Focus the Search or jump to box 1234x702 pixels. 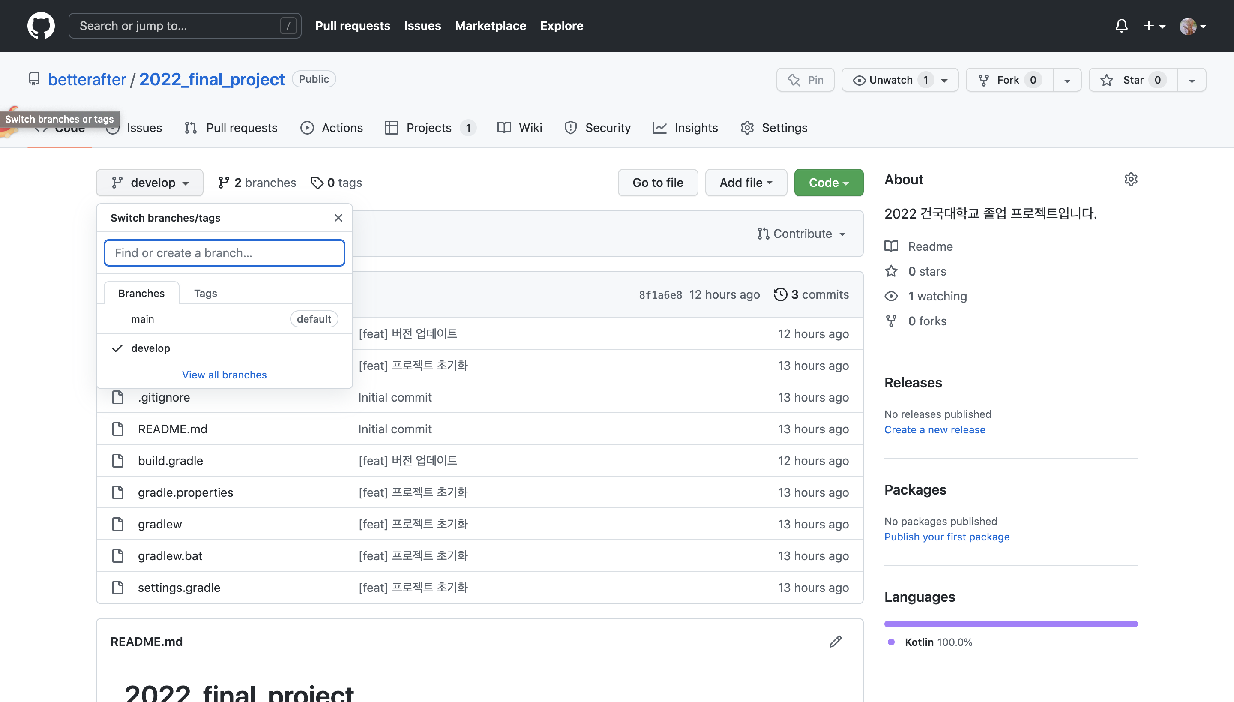click(185, 26)
